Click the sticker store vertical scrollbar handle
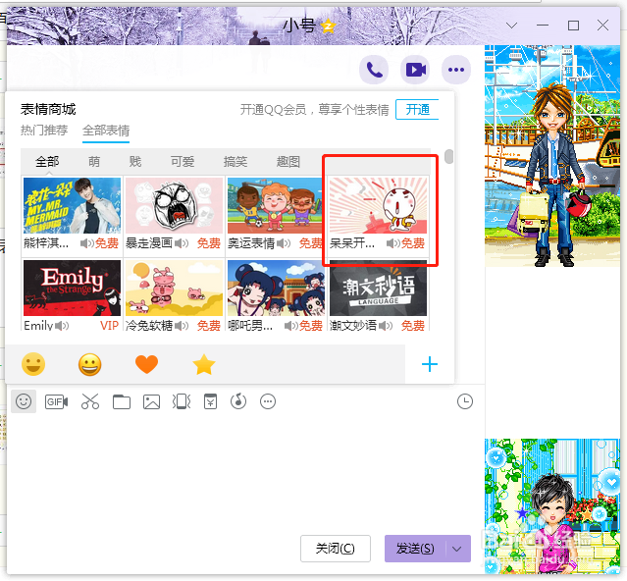 point(448,156)
